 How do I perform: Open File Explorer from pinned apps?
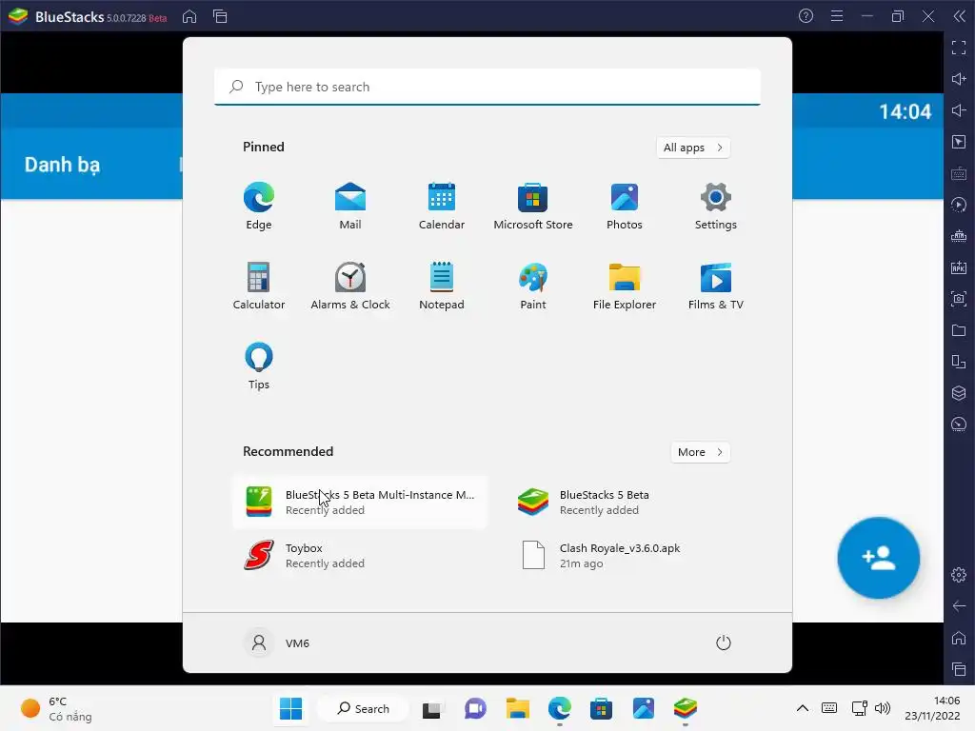point(625,286)
